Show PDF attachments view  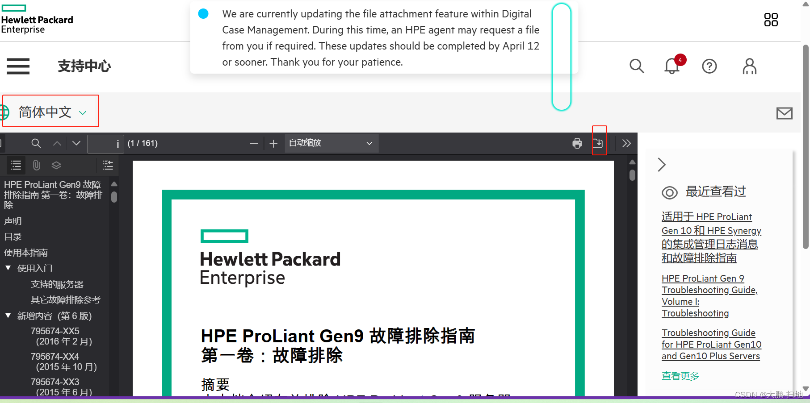click(x=37, y=166)
